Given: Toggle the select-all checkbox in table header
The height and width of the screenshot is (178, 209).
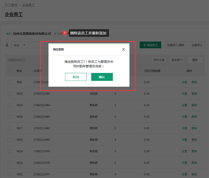Looking at the screenshot, I should [10, 71].
